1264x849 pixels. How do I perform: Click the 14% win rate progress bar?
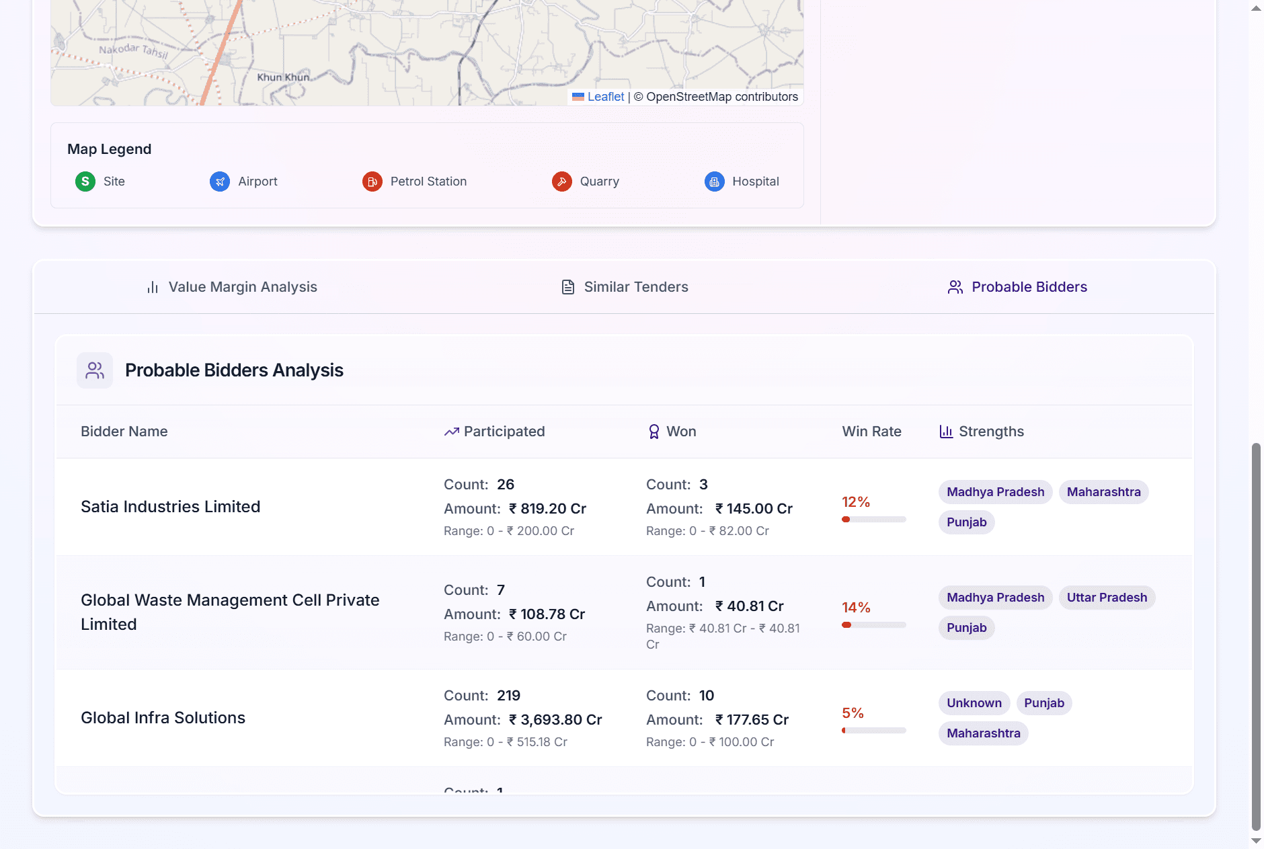pyautogui.click(x=874, y=625)
